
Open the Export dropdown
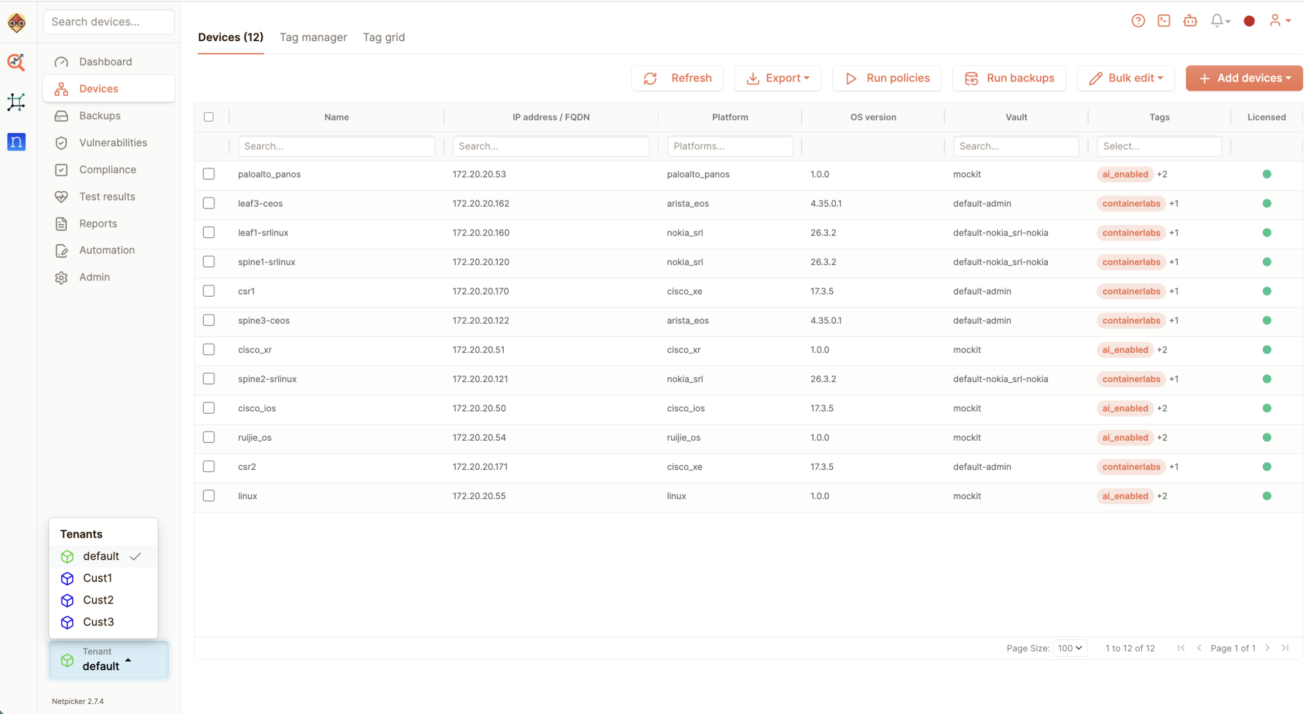777,78
